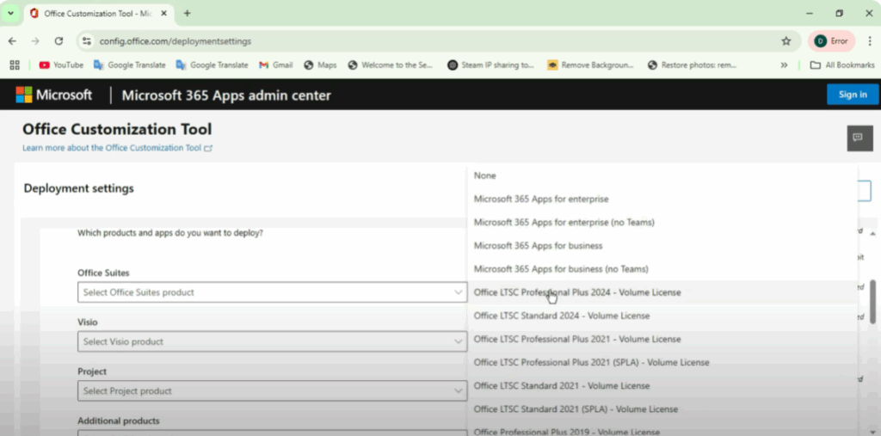Screen dimensions: 881x436
Task: Choose Office LTSC Standard 2021 - Volume License
Action: pyautogui.click(x=663, y=386)
